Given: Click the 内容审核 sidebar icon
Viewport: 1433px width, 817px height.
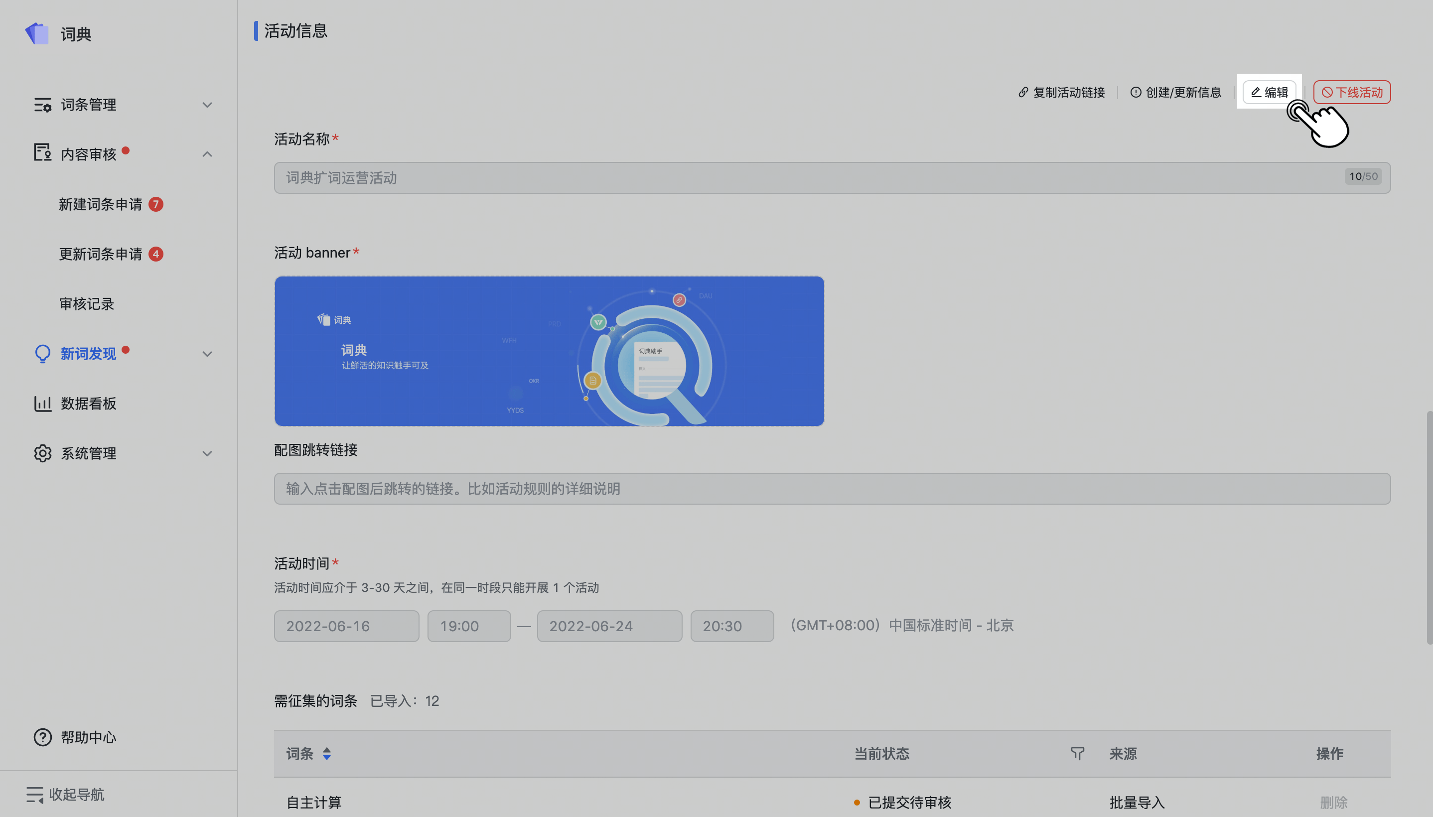Looking at the screenshot, I should [x=43, y=152].
